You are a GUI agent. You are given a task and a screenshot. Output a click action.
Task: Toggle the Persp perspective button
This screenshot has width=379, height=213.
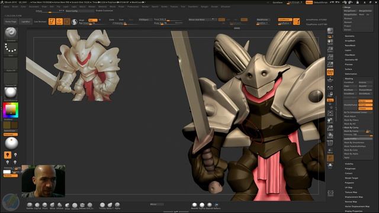[330, 72]
